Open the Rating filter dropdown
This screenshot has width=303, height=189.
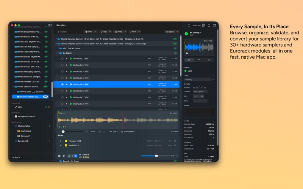(120, 32)
